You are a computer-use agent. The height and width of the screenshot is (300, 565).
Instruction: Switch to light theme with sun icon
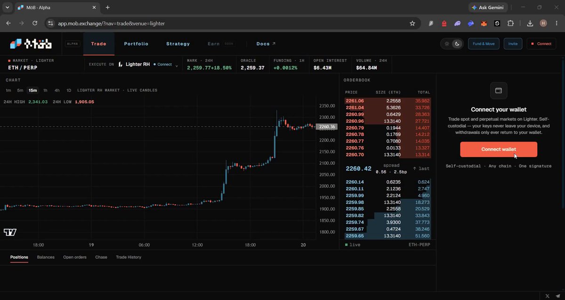point(447,44)
